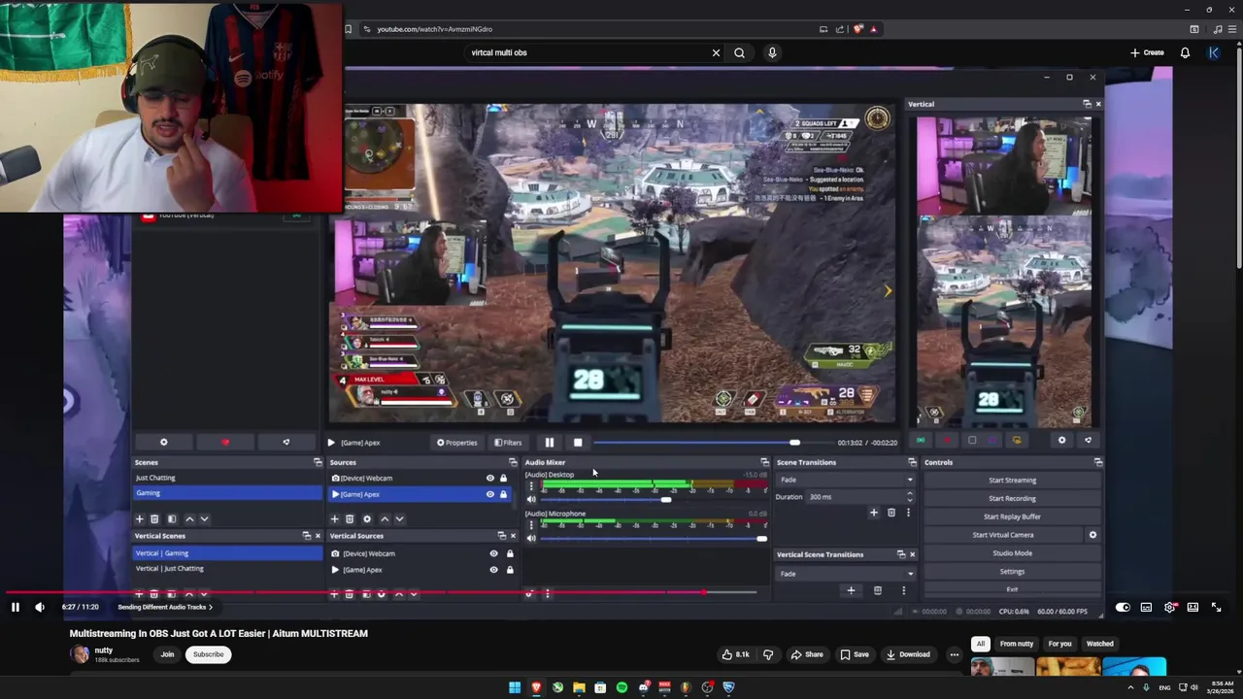
Task: Toggle lock on [Game] Apex in Sources
Action: click(503, 494)
